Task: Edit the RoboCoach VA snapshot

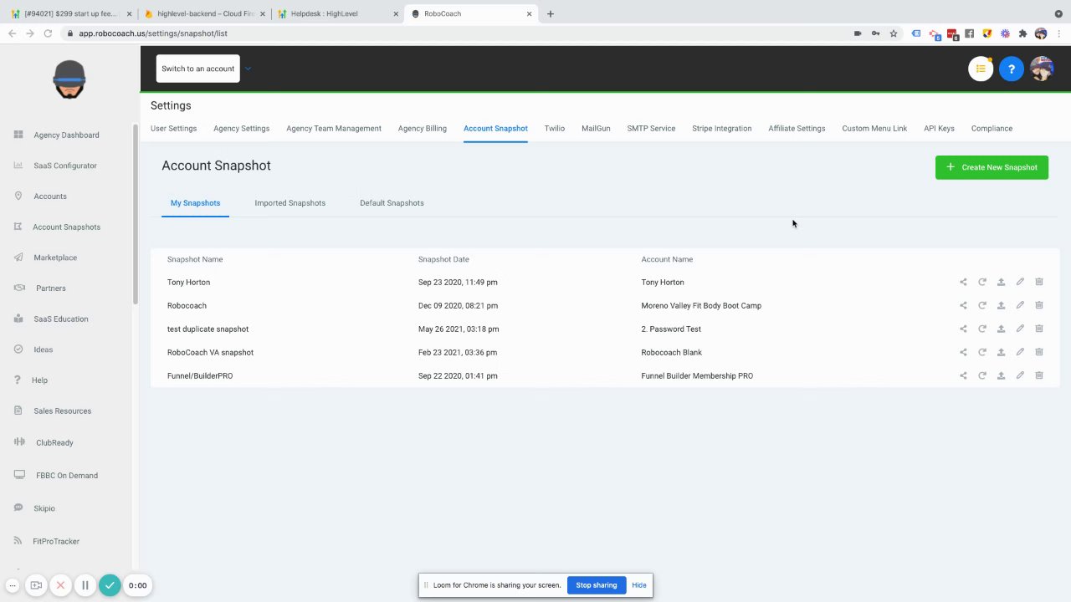Action: coord(1020,352)
